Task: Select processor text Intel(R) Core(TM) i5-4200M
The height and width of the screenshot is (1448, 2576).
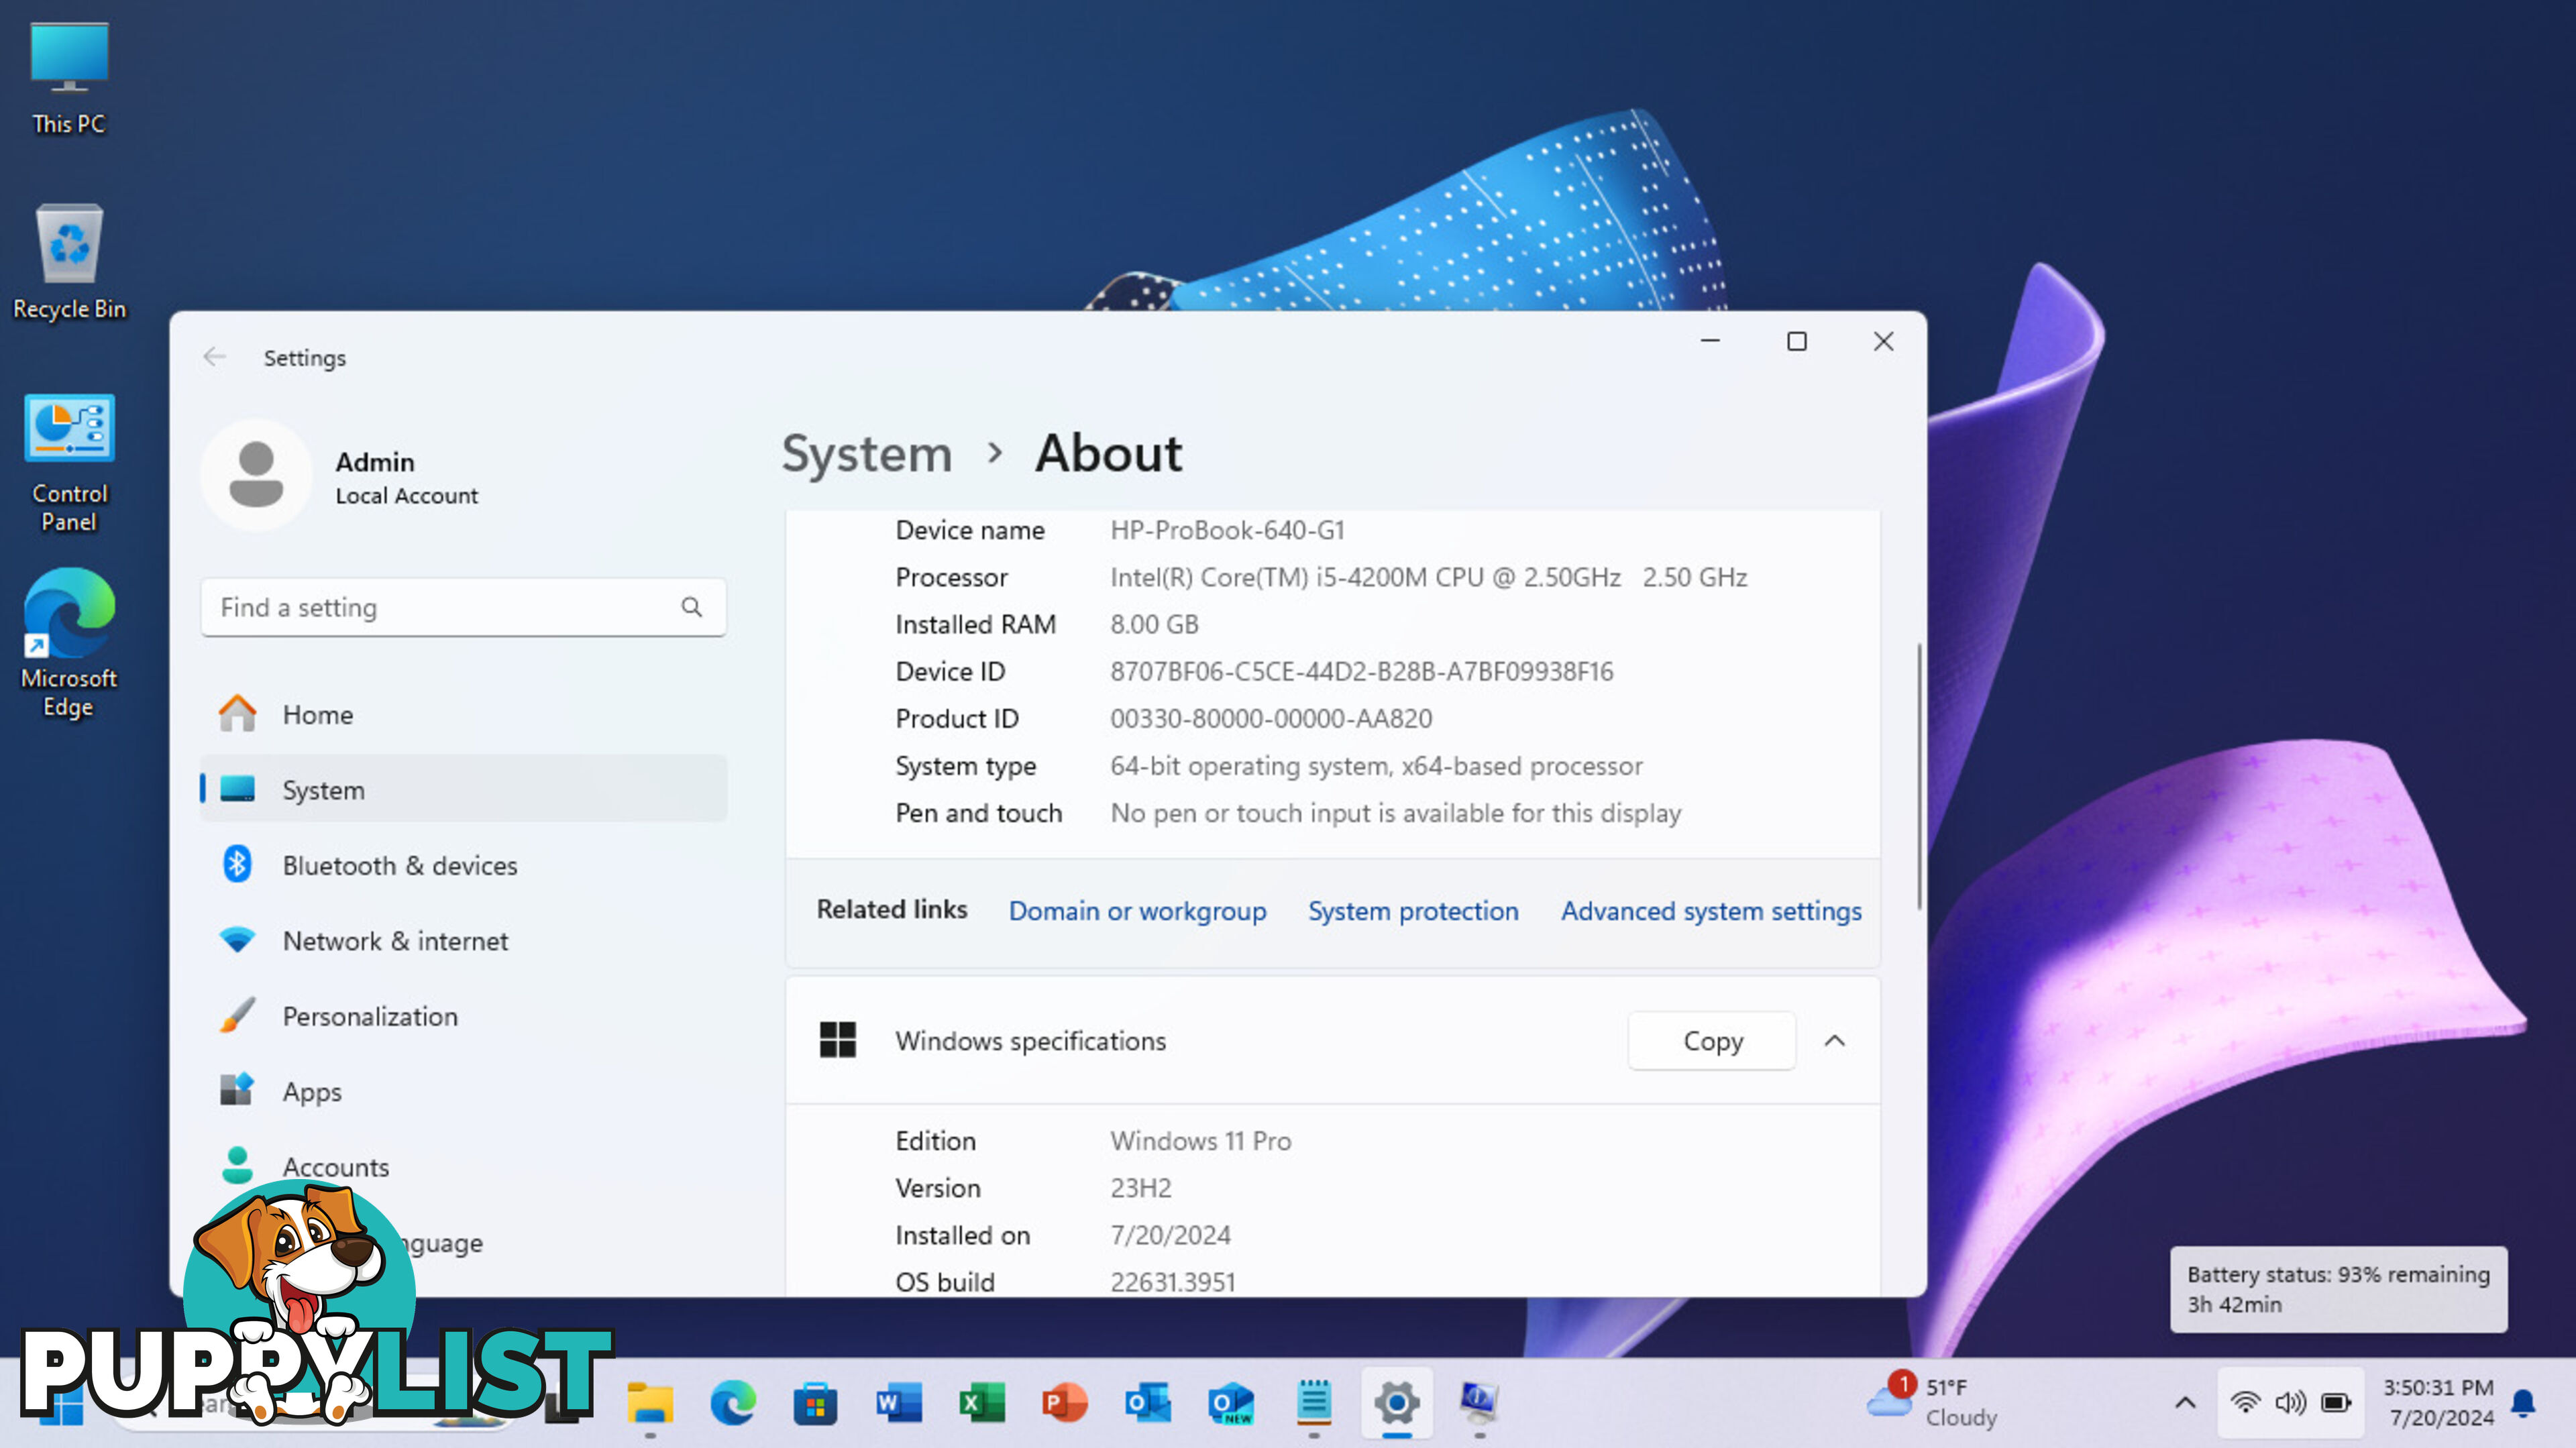Action: pyautogui.click(x=1269, y=577)
